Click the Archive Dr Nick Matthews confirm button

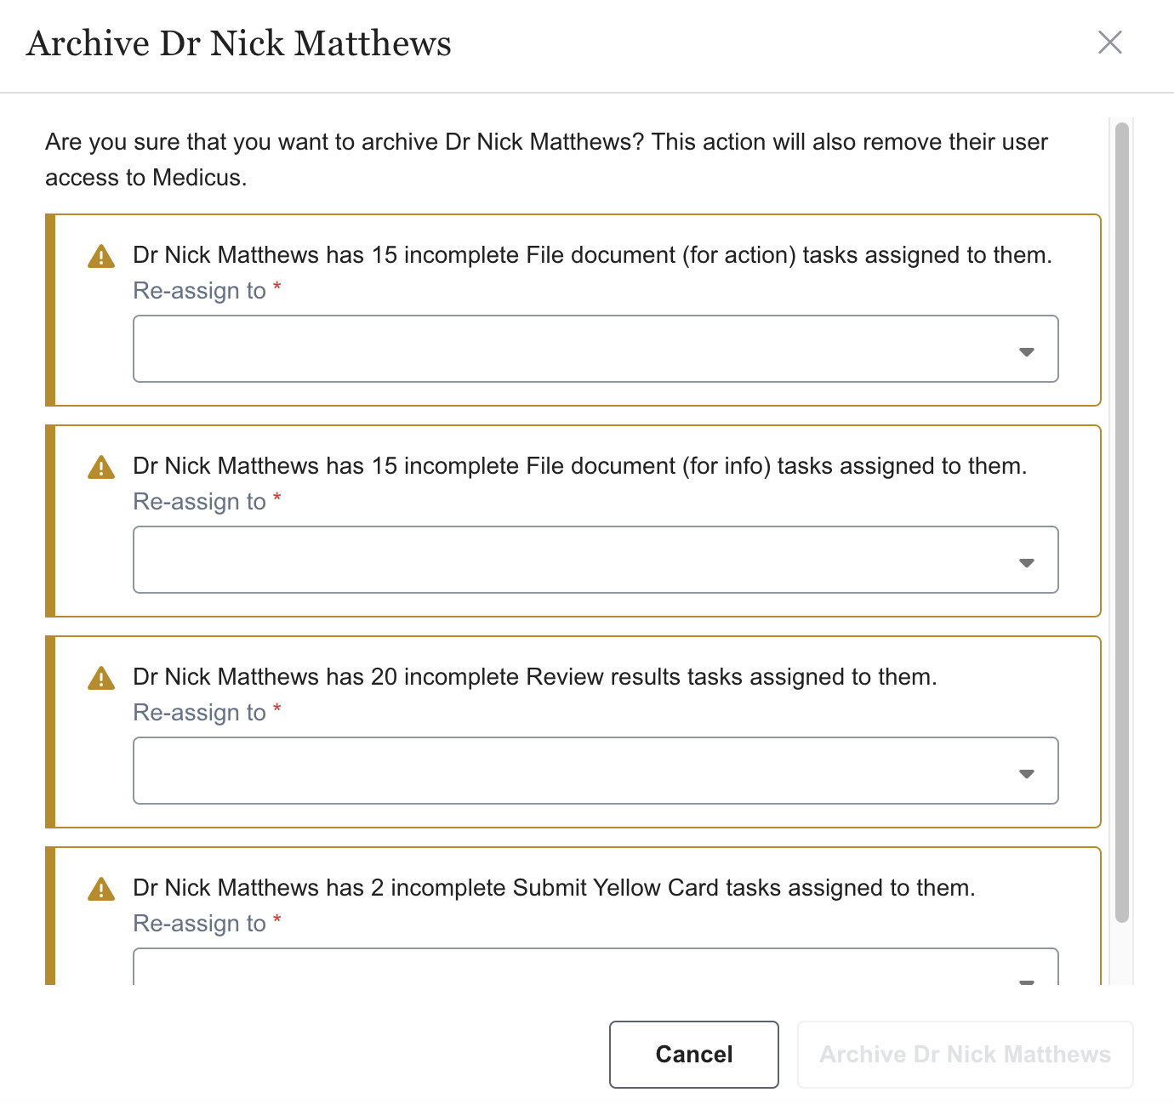(965, 1055)
